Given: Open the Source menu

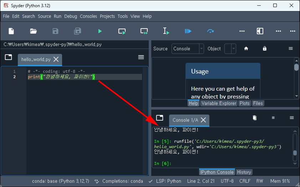Looking at the screenshot, I should 44,16.
